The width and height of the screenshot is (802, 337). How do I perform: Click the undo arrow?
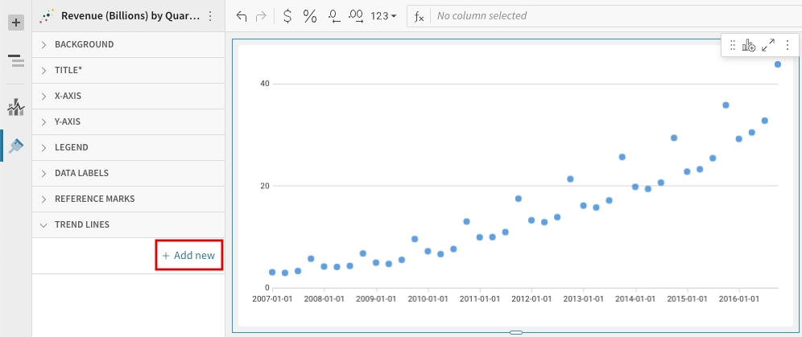point(241,16)
